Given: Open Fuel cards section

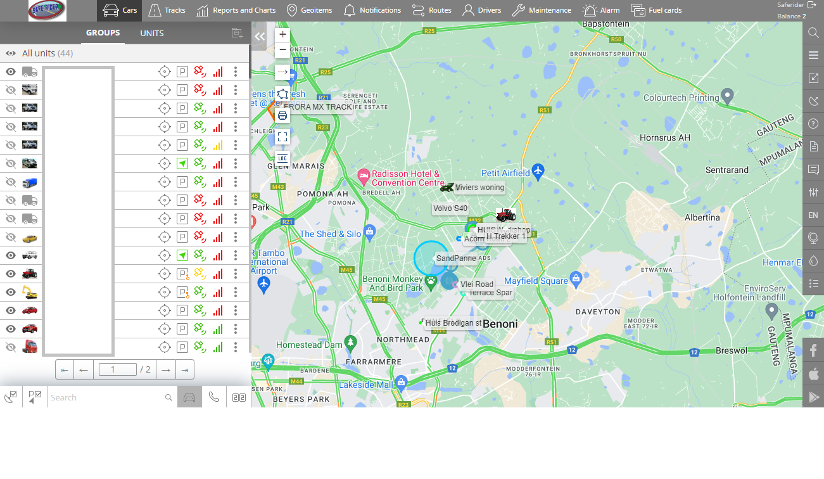Looking at the screenshot, I should coord(656,10).
